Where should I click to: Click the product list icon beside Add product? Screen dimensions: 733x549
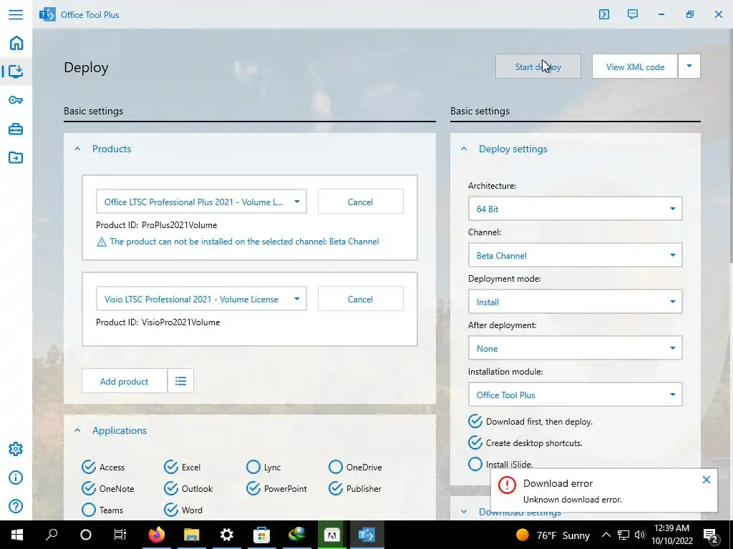[x=180, y=381]
